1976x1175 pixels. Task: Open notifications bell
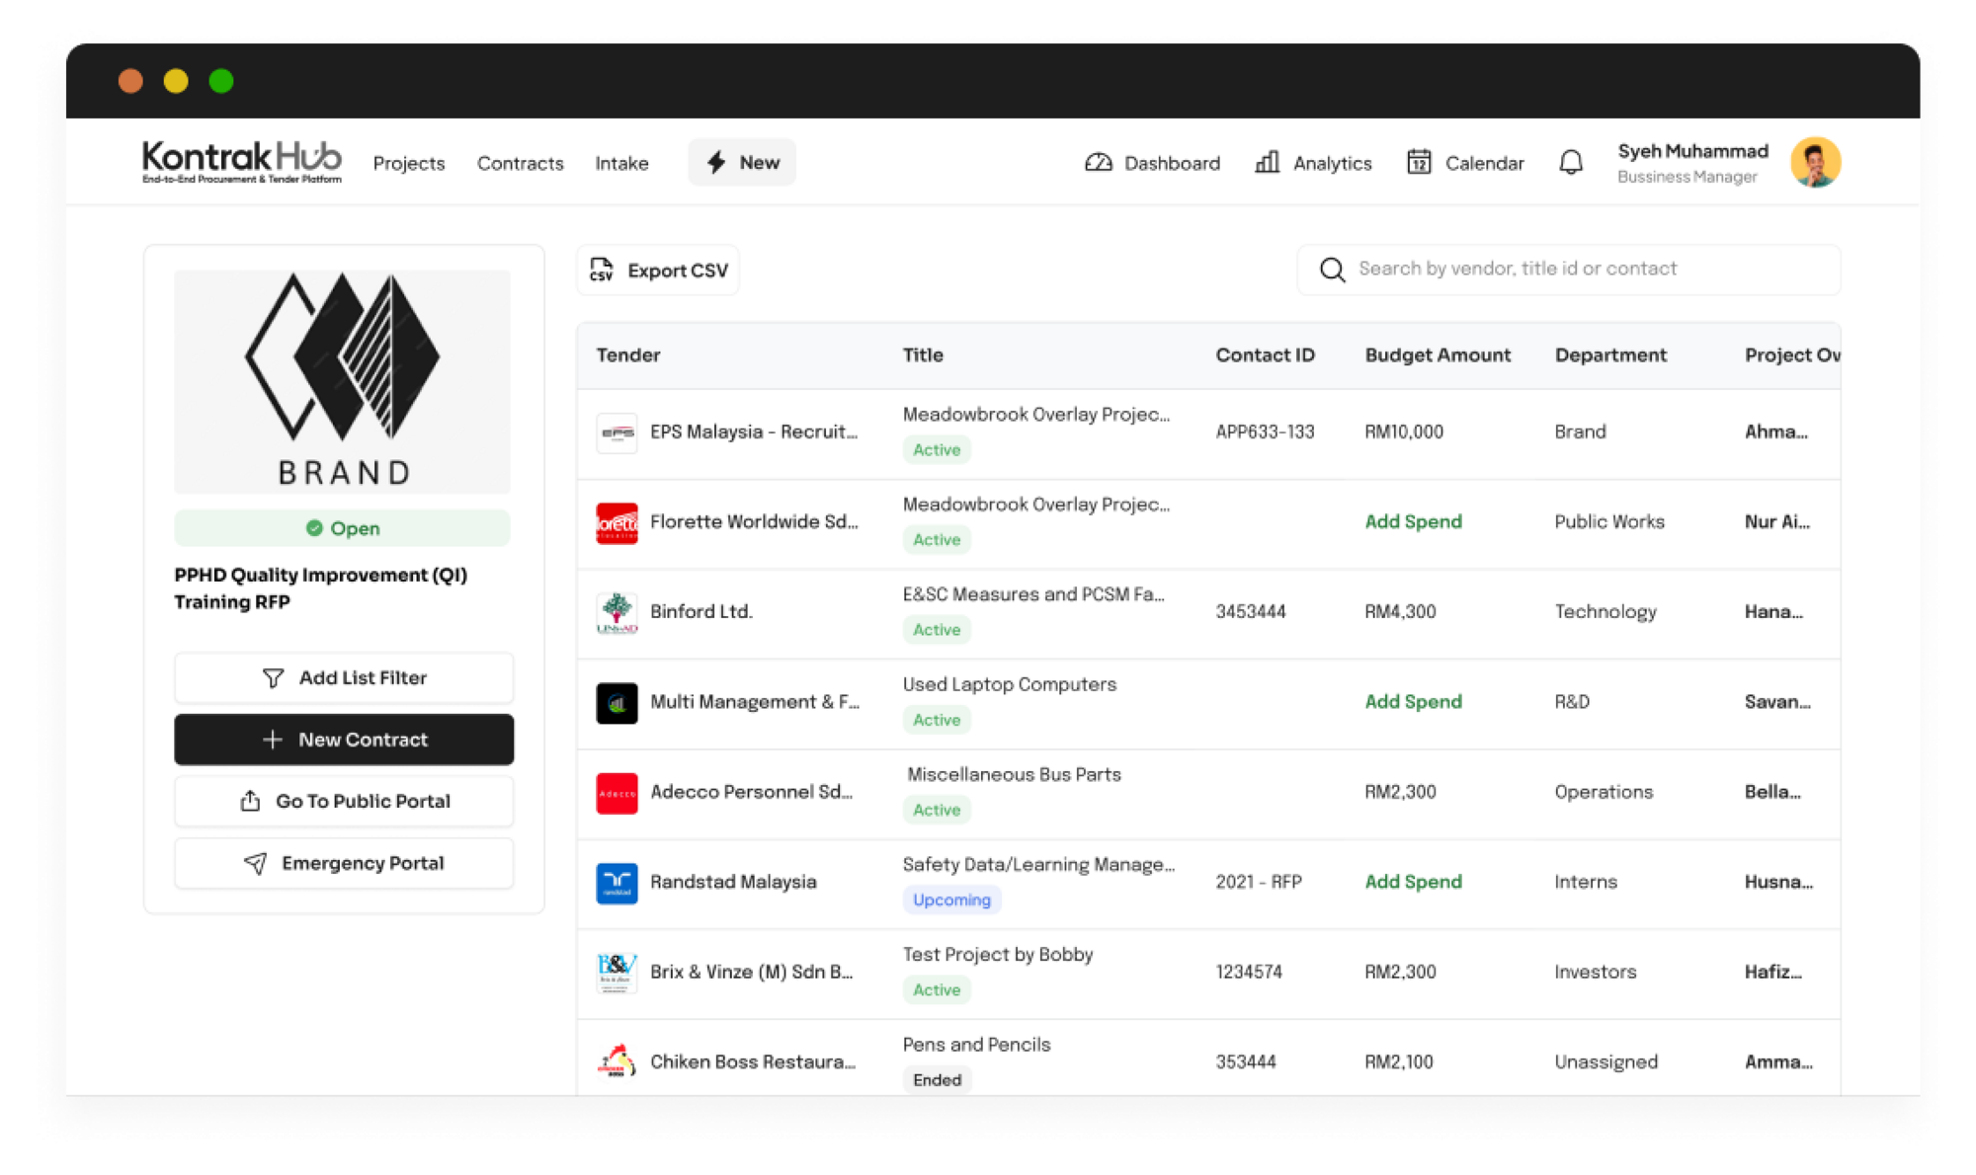point(1571,162)
